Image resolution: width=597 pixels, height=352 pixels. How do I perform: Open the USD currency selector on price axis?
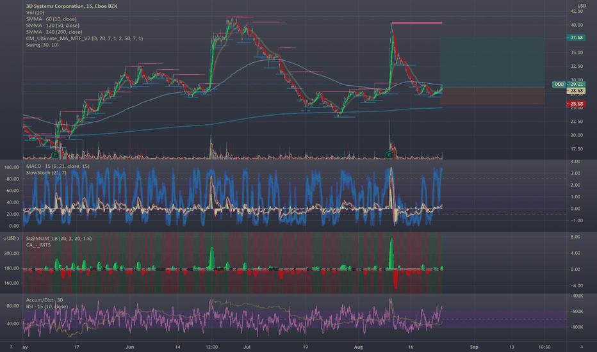(582, 6)
